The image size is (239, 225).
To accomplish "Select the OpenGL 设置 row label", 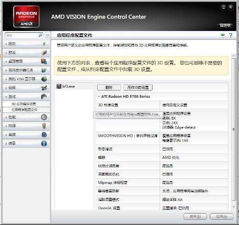I will tap(109, 208).
